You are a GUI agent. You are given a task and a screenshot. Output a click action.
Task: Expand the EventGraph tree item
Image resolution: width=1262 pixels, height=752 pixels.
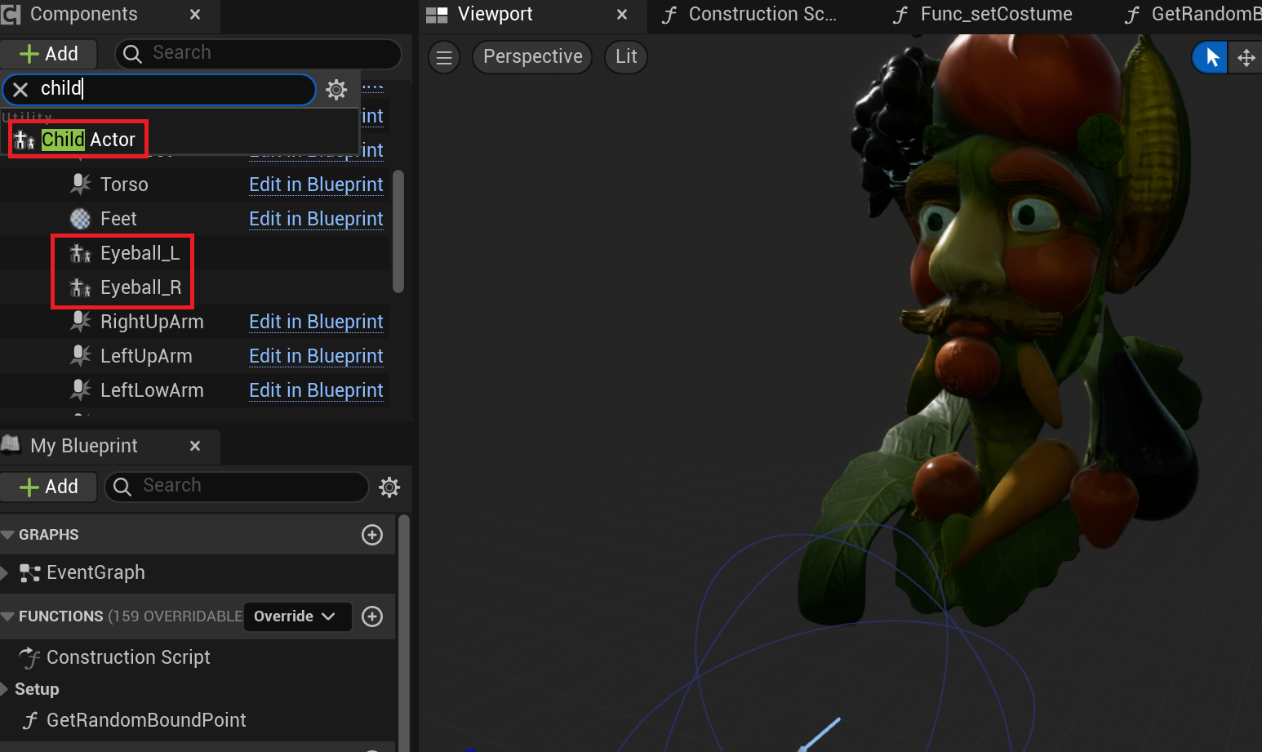5,573
